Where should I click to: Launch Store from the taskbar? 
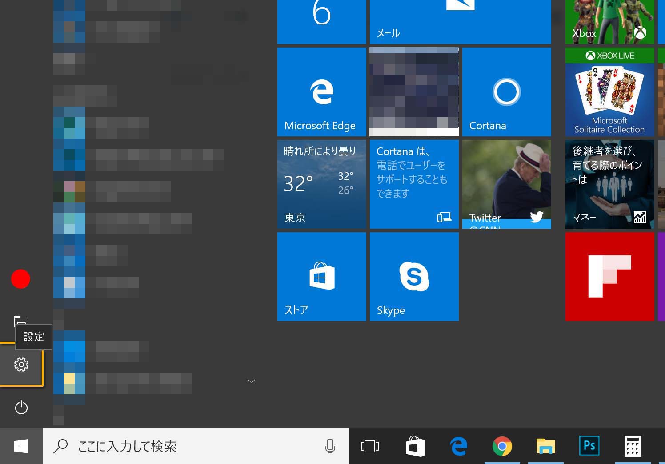pyautogui.click(x=414, y=446)
